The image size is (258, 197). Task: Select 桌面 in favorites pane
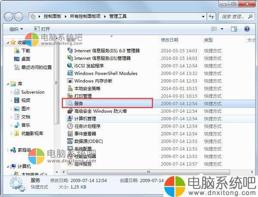coord(26,59)
